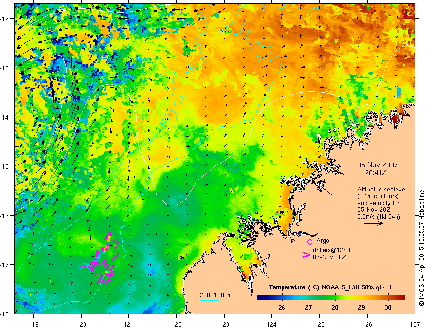Click the latitude axis label -13
425x328 pixels.
click(x=5, y=68)
